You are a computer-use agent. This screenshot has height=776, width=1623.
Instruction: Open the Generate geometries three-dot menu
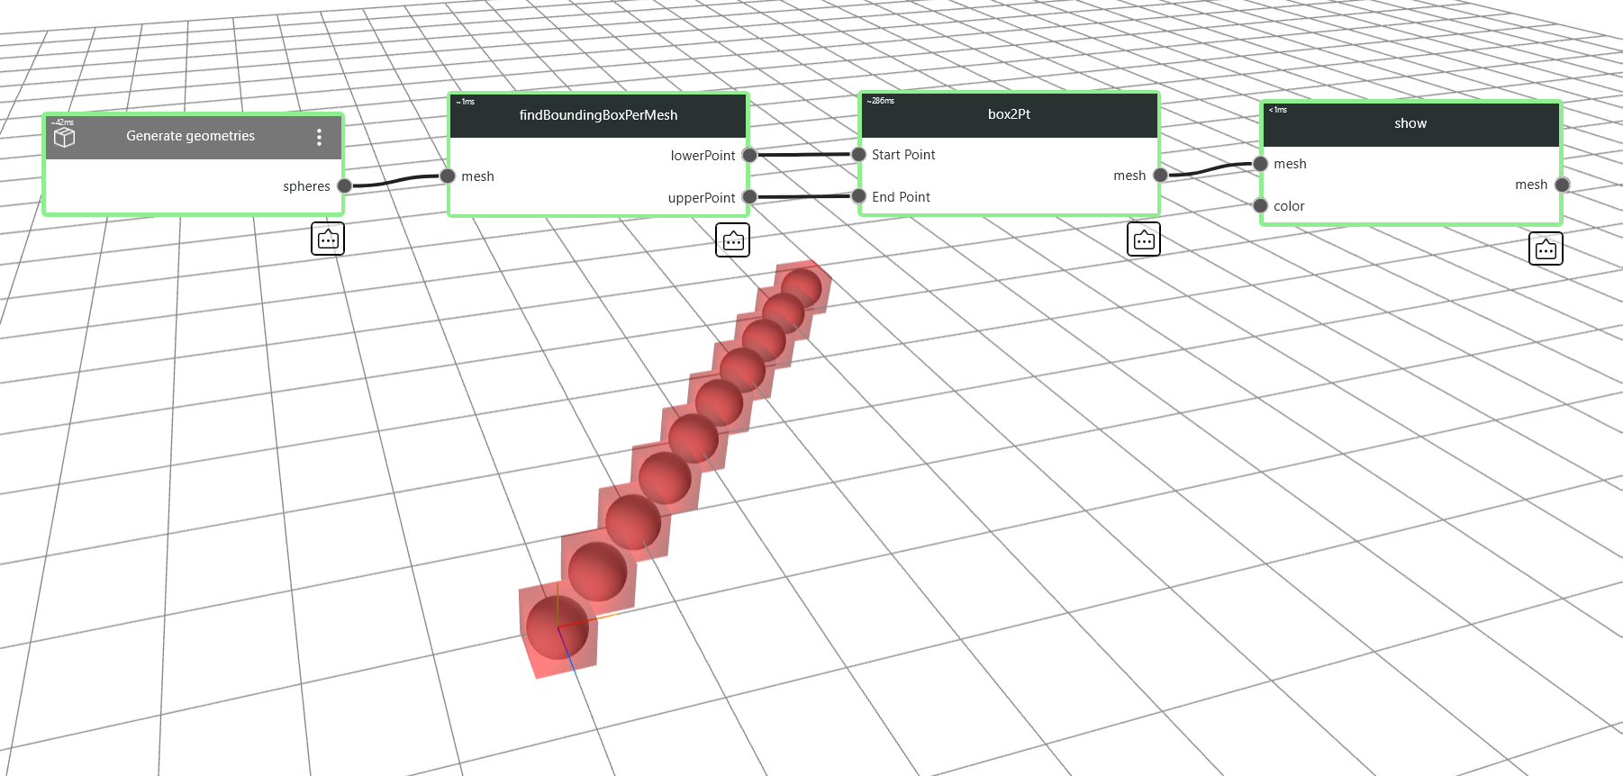pyautogui.click(x=319, y=137)
